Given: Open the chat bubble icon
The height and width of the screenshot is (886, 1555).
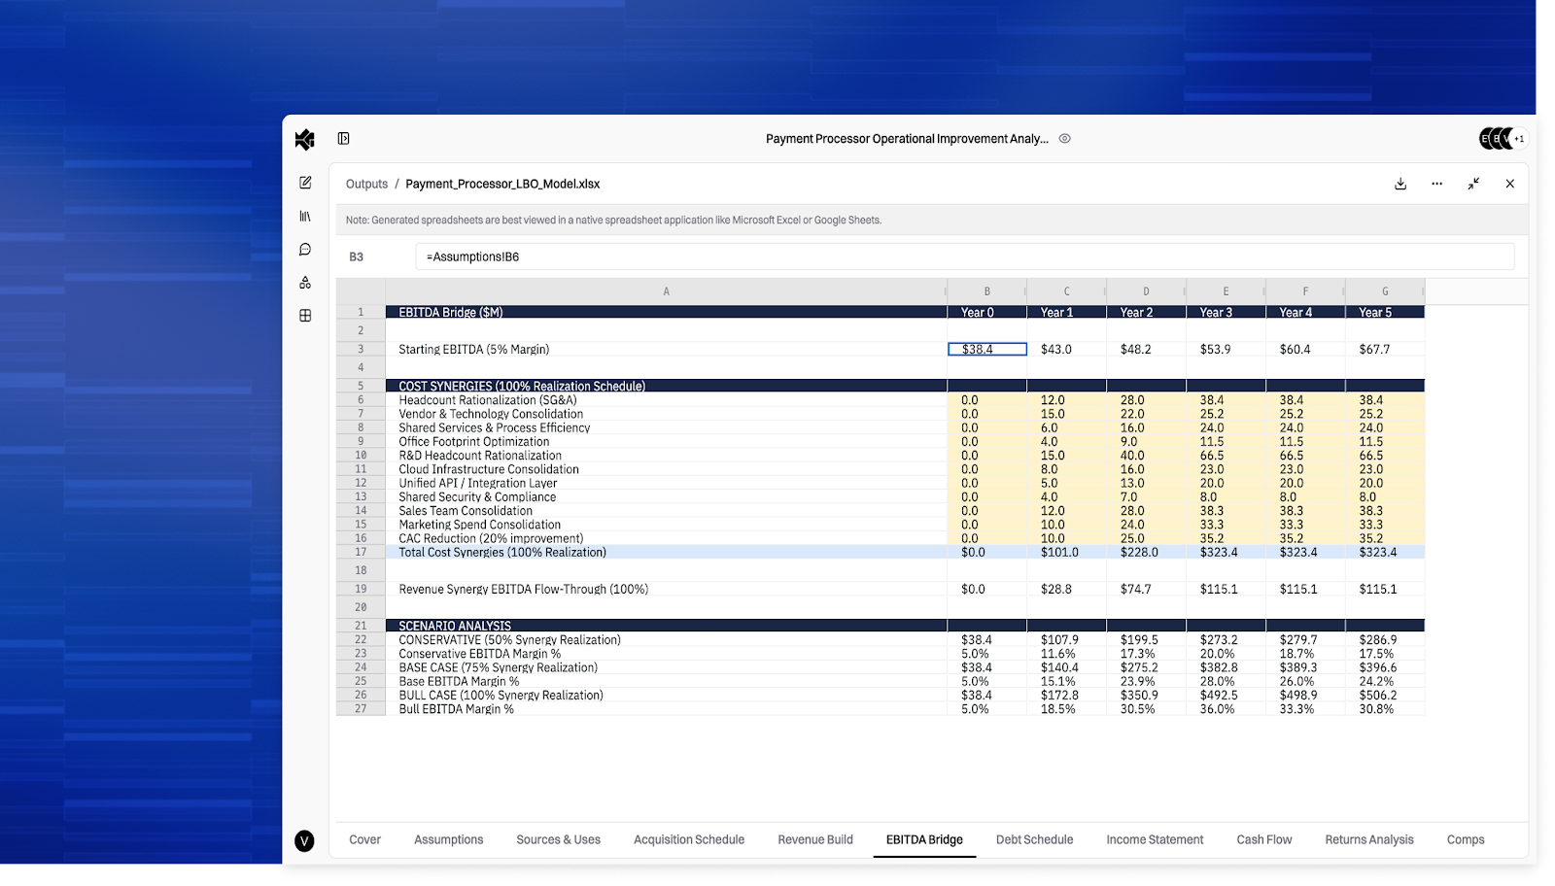Looking at the screenshot, I should click(305, 250).
